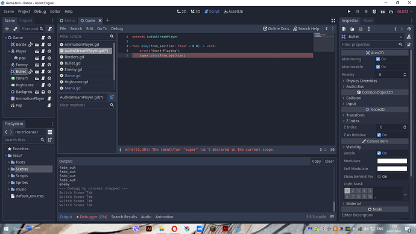Hide the Enemy node using its eye icon

pyautogui.click(x=49, y=65)
